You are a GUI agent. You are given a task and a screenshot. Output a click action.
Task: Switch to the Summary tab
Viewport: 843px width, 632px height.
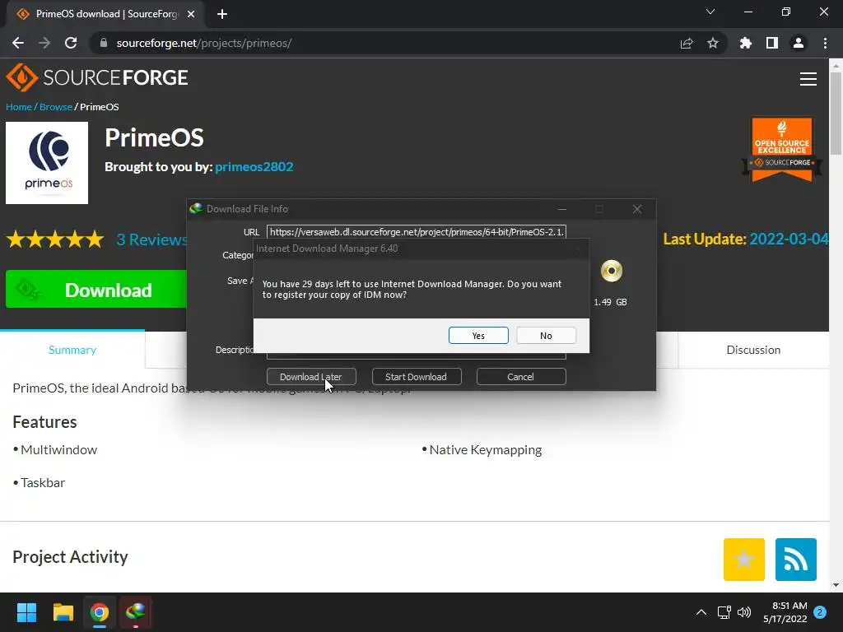pyautogui.click(x=72, y=350)
